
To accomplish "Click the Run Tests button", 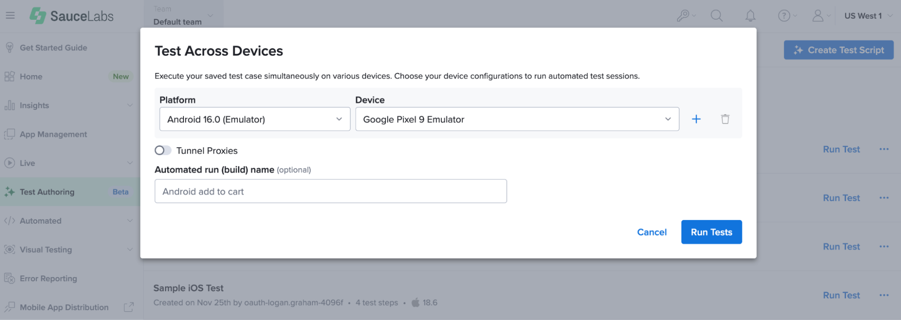I will click(x=711, y=232).
